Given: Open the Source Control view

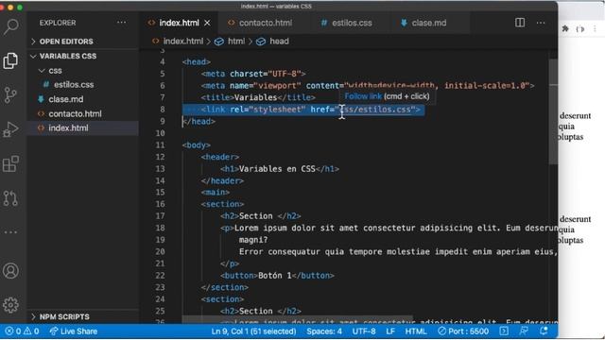Looking at the screenshot, I should coord(10,94).
